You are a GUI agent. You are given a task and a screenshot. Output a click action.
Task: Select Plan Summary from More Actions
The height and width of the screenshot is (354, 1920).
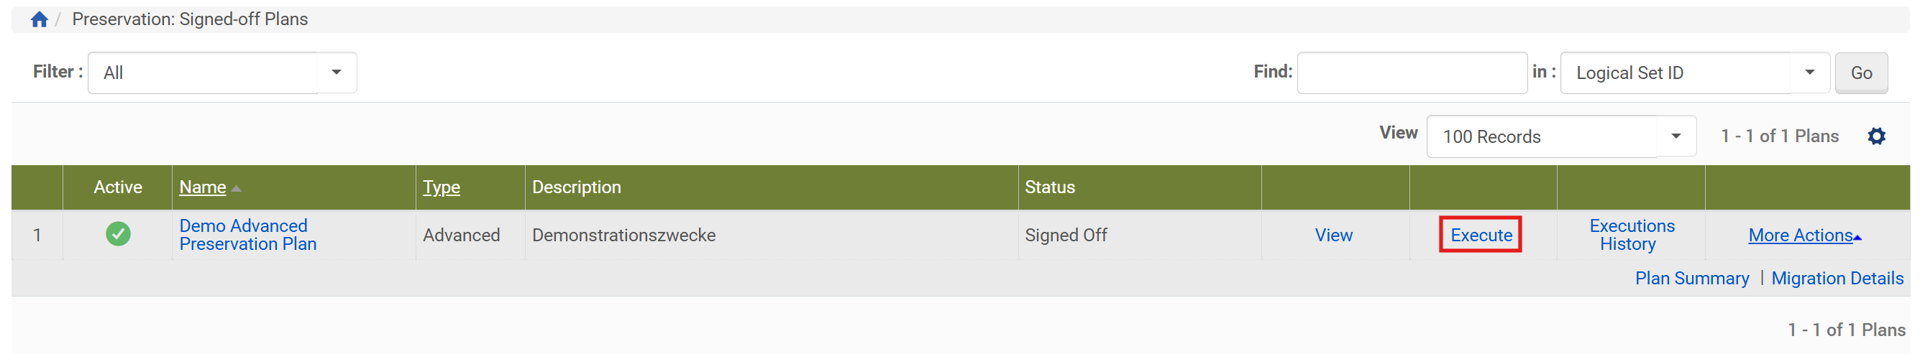point(1691,278)
